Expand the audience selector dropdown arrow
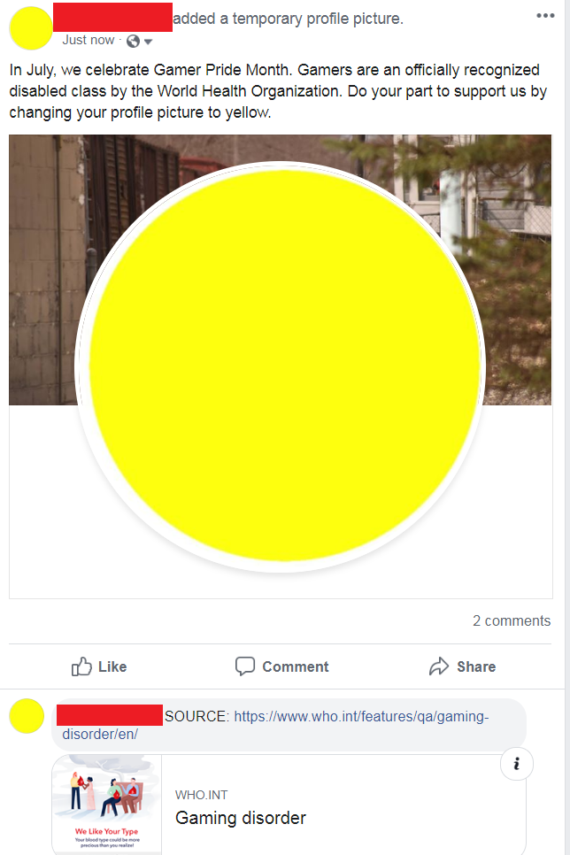The height and width of the screenshot is (855, 570). point(148,42)
